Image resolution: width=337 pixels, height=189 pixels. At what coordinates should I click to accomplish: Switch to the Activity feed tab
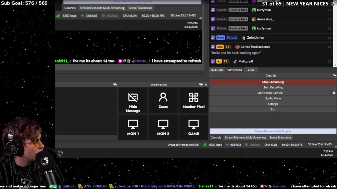click(234, 70)
